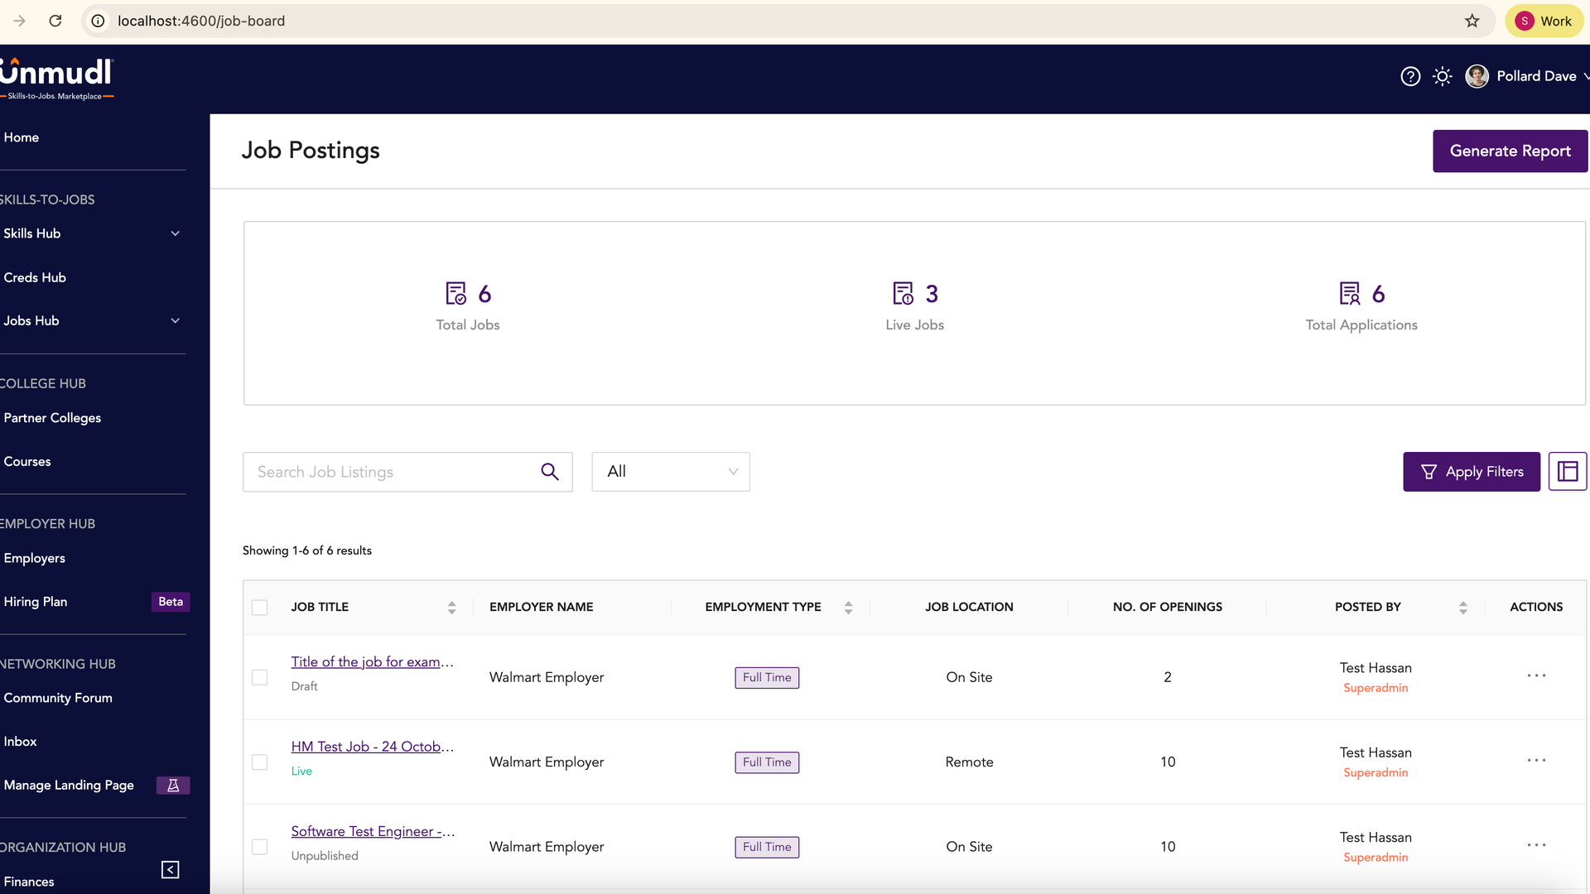Viewport: 1590px width, 894px height.
Task: Click the flask icon beside Manage Landing Page
Action: 173,786
